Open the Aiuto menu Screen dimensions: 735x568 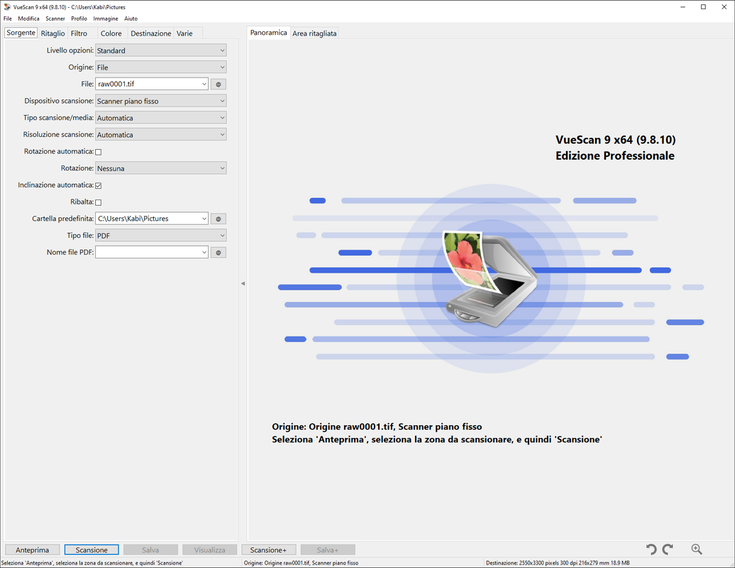tap(131, 18)
